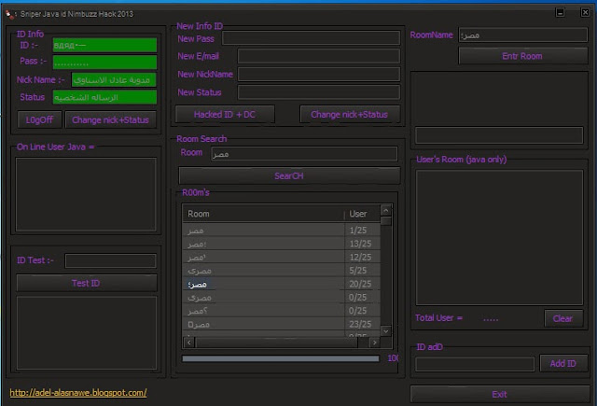Open the adel-alasnawe blogspot link
597x406 pixels.
[78, 393]
